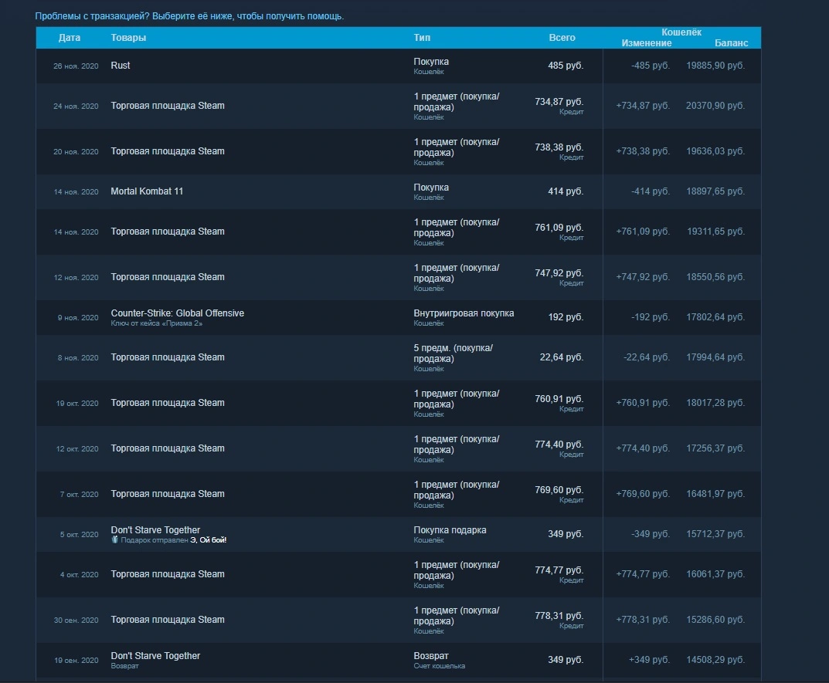Screen dimensions: 829x683
Task: Click the type '5 предм. (покупка/продажа)'
Action: point(453,353)
